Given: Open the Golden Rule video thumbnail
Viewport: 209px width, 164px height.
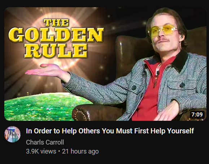Looking at the screenshot, I should 105,64.
